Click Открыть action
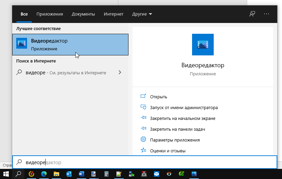The image size is (282, 179). [x=159, y=97]
